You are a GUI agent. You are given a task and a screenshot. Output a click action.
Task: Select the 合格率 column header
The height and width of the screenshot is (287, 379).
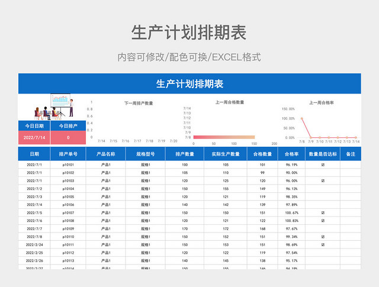click(291, 154)
